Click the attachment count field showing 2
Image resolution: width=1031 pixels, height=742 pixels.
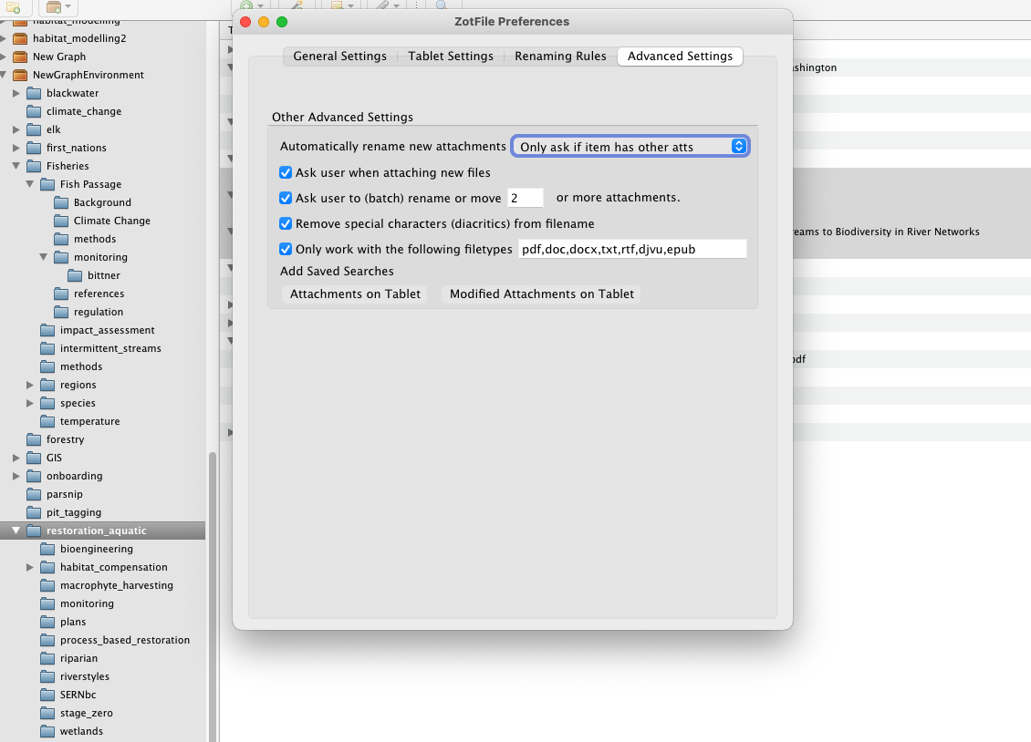click(526, 199)
